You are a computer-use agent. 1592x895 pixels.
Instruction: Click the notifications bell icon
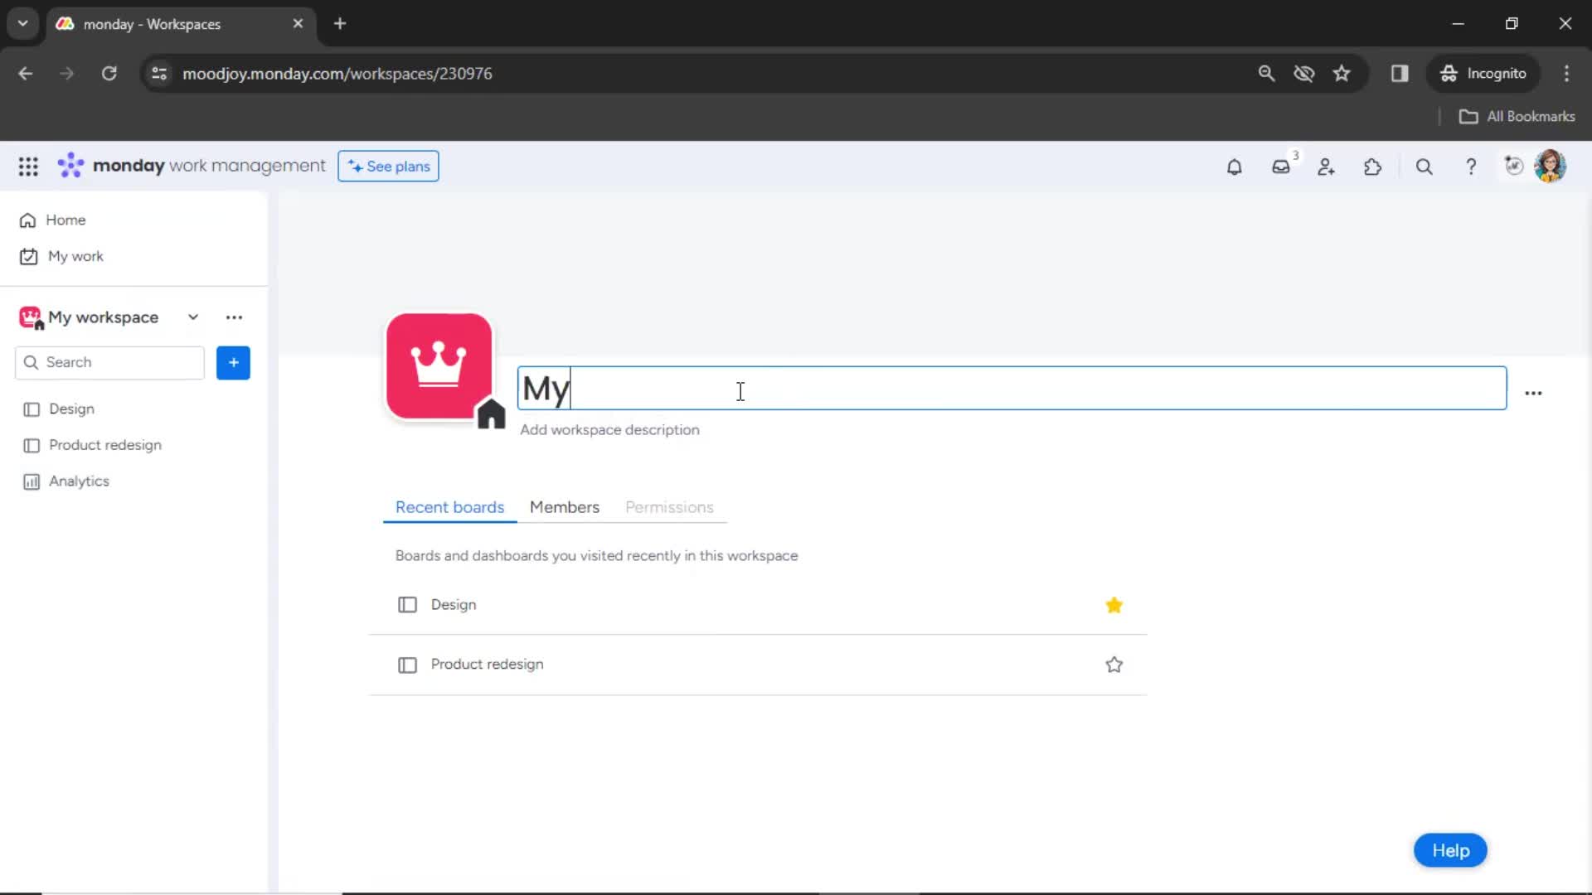[x=1233, y=166]
